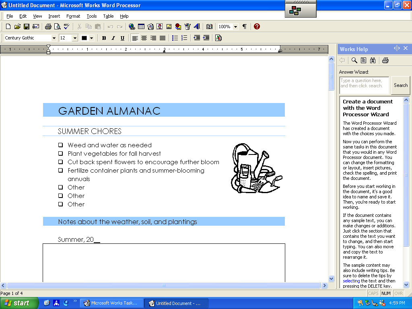Image resolution: width=412 pixels, height=309 pixels.
Task: Toggle bold formatting
Action: click(104, 38)
